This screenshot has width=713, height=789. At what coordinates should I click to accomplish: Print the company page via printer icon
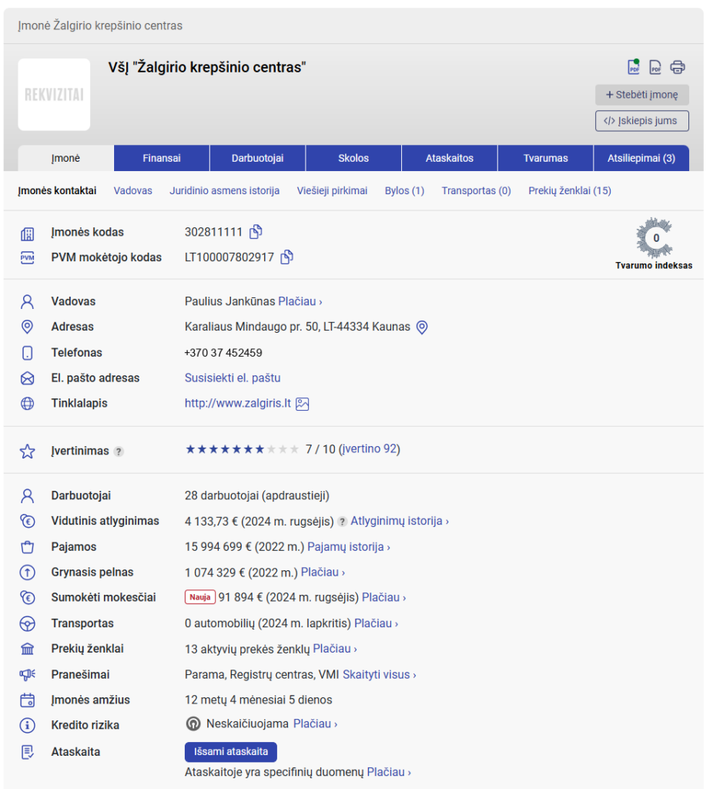click(x=678, y=67)
